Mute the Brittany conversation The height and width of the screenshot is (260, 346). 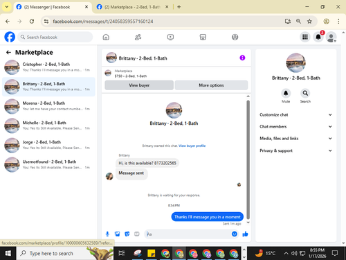[286, 94]
